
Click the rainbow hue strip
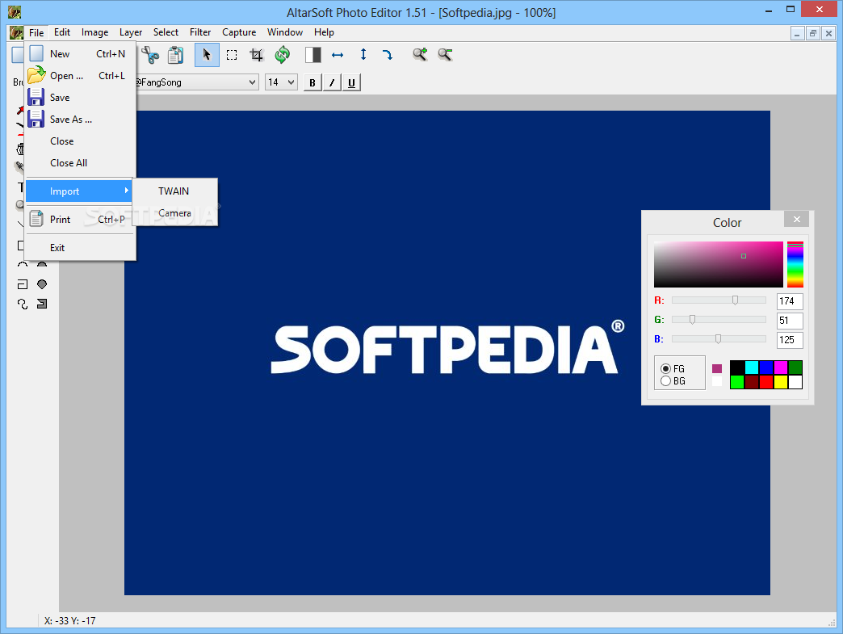795,265
